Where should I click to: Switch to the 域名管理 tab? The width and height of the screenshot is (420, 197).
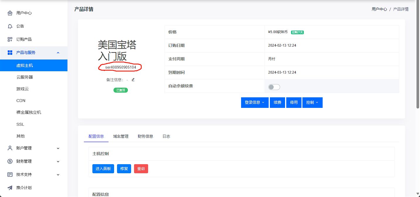(121, 136)
